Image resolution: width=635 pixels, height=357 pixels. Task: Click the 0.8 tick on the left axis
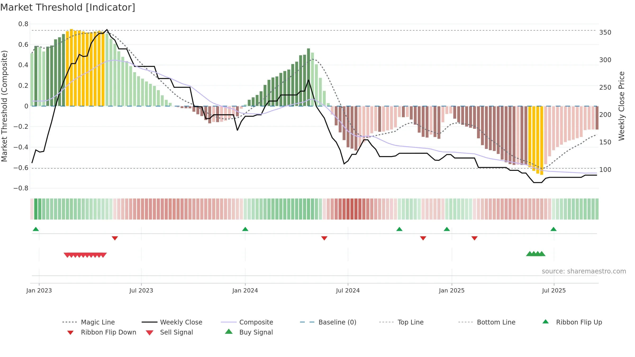tap(23, 24)
